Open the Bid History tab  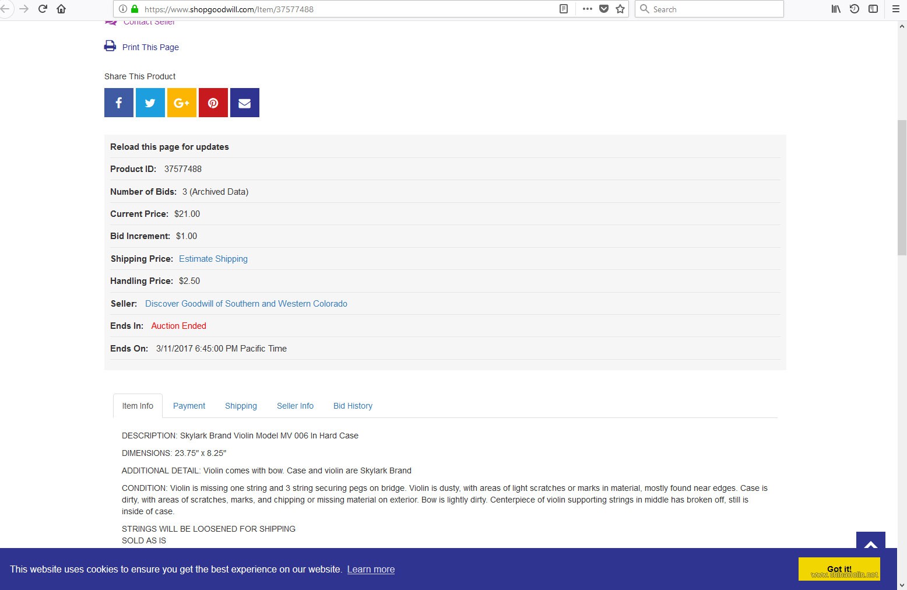coord(353,406)
